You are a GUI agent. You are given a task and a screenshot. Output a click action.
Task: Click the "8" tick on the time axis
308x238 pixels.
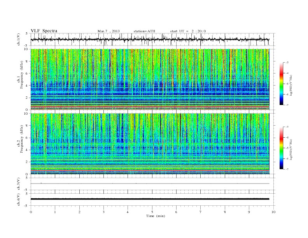[x=225, y=212]
